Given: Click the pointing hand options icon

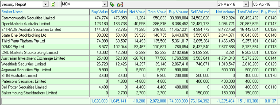Looking at the screenshot, I should [x=120, y=5].
